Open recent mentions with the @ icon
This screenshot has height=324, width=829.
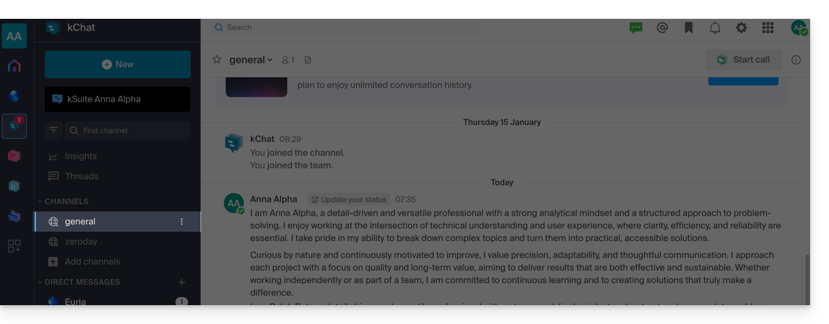coord(662,28)
